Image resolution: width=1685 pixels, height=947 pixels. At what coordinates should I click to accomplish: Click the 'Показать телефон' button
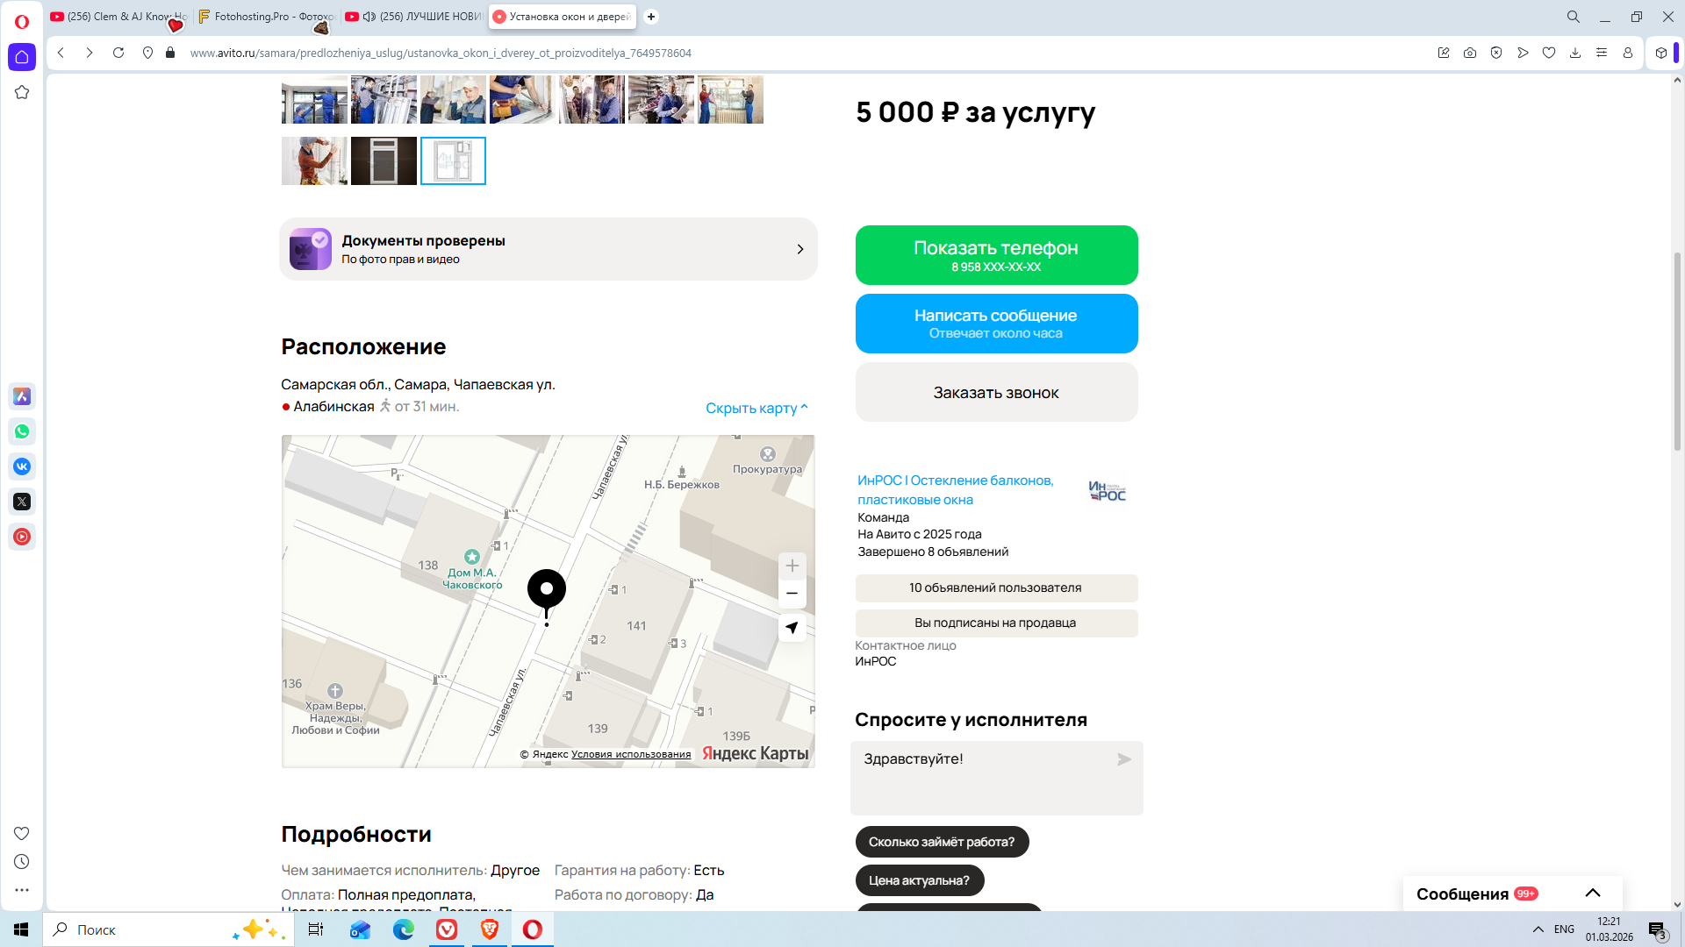(996, 255)
